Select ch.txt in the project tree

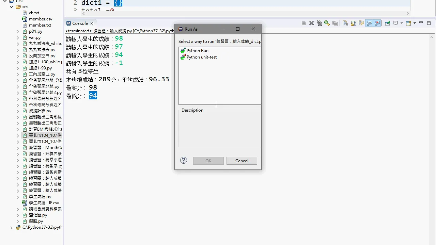pos(34,13)
